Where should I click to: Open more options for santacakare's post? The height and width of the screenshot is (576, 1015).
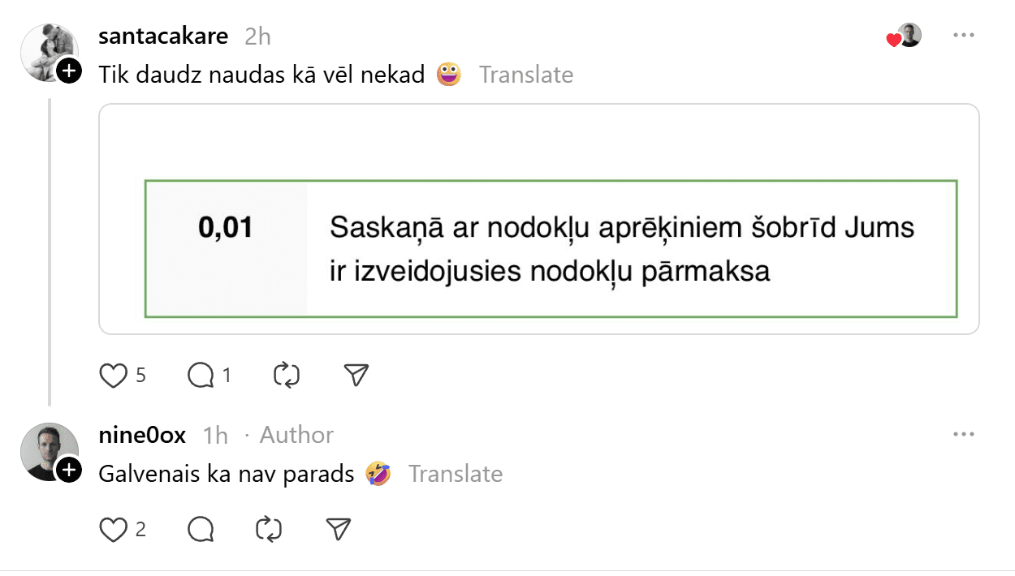(963, 36)
